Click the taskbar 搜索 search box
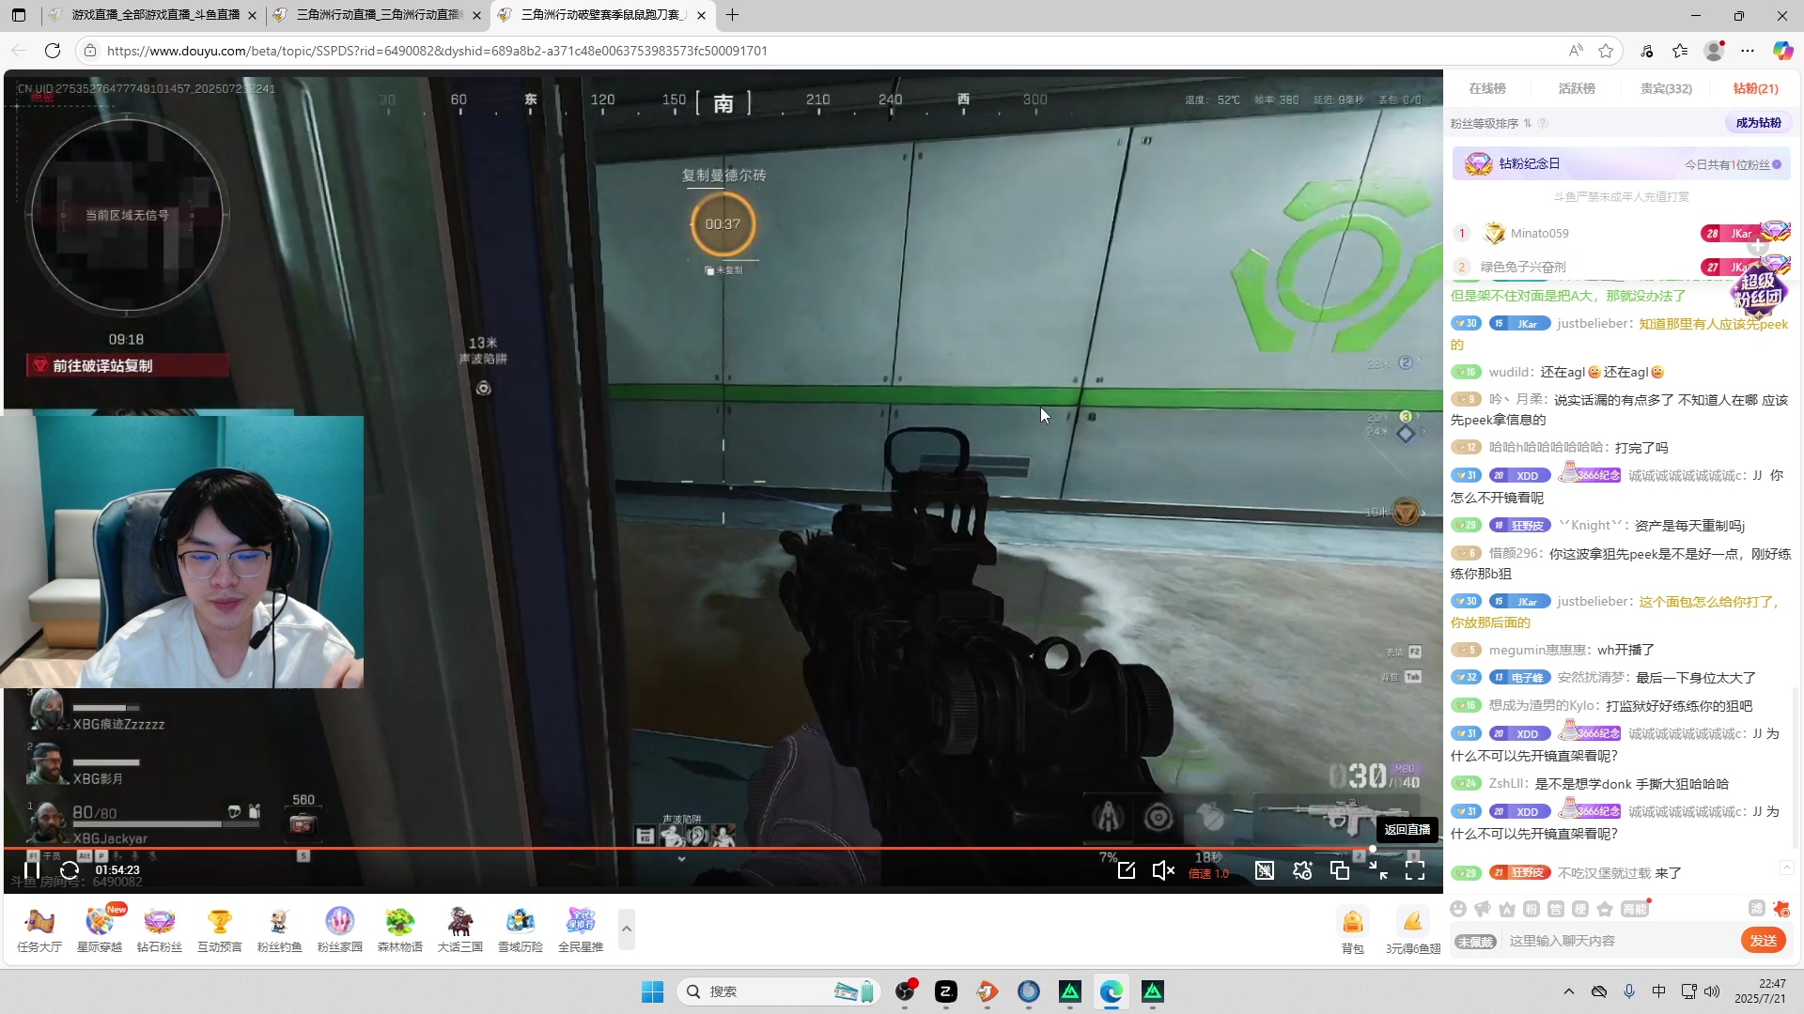 tap(778, 991)
